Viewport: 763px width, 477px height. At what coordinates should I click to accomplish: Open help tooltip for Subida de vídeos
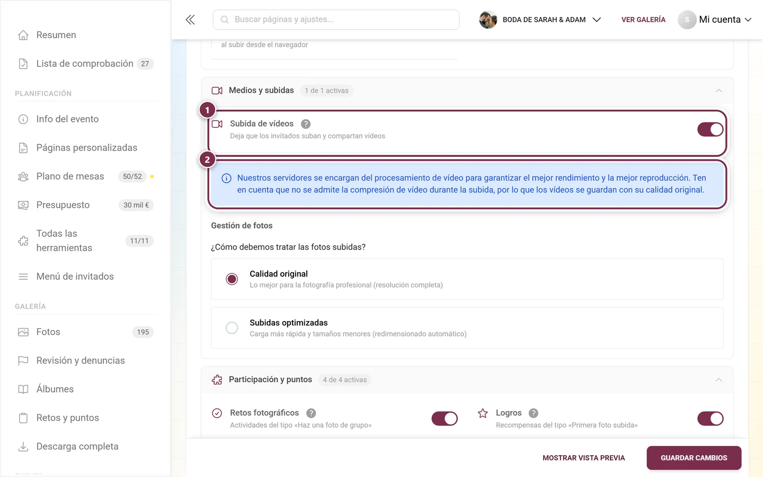[306, 124]
